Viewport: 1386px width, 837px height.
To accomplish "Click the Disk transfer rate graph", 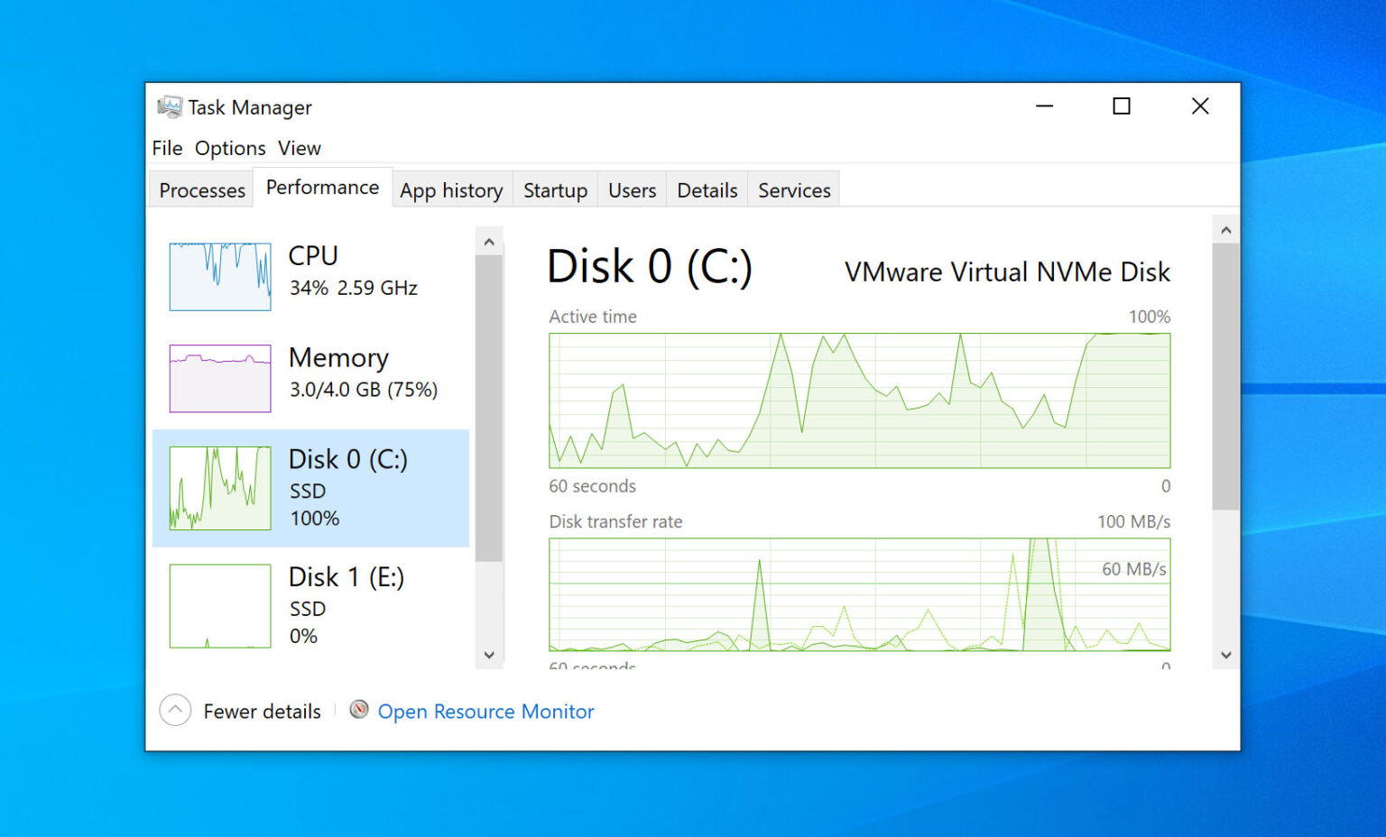I will tap(857, 595).
